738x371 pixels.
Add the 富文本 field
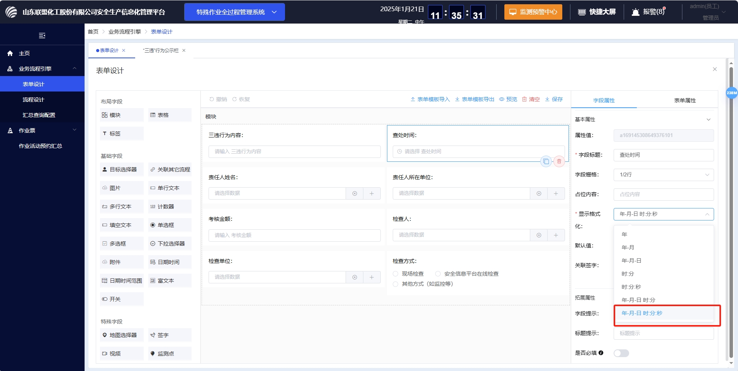pos(170,281)
